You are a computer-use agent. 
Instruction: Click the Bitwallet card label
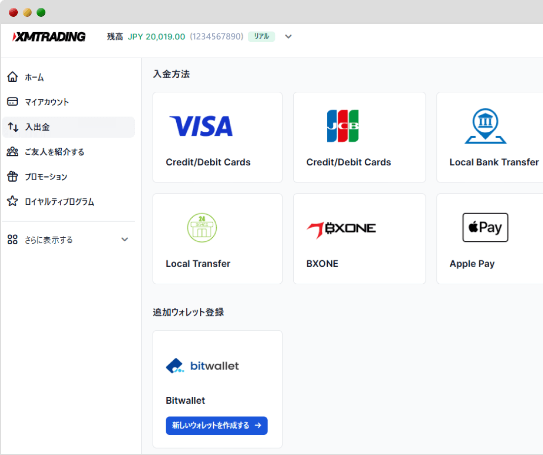(186, 400)
